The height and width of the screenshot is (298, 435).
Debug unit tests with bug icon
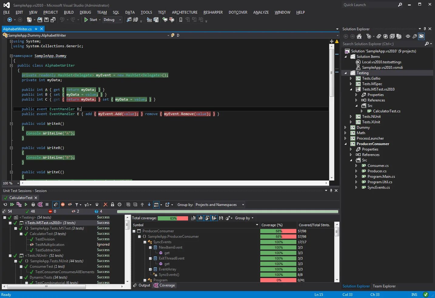tap(33, 205)
